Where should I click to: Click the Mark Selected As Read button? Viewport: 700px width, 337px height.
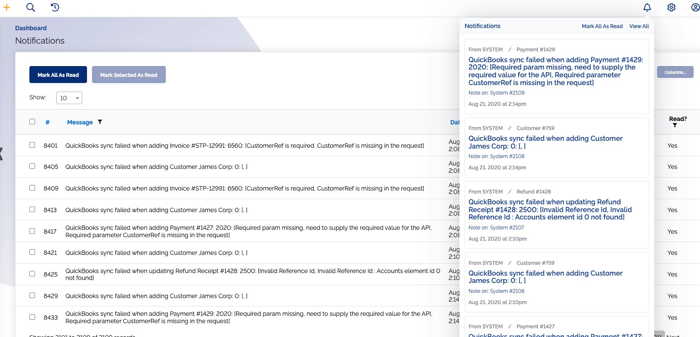click(129, 75)
